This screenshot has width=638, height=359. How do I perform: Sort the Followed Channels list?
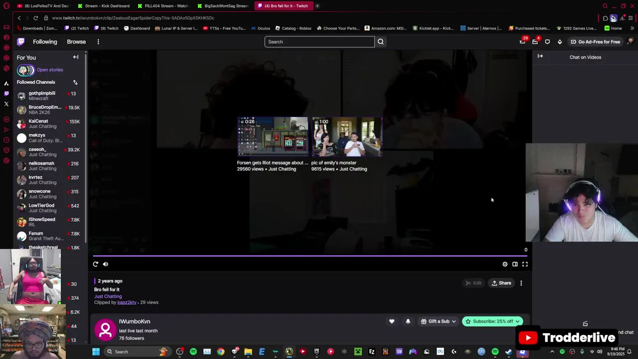(75, 82)
